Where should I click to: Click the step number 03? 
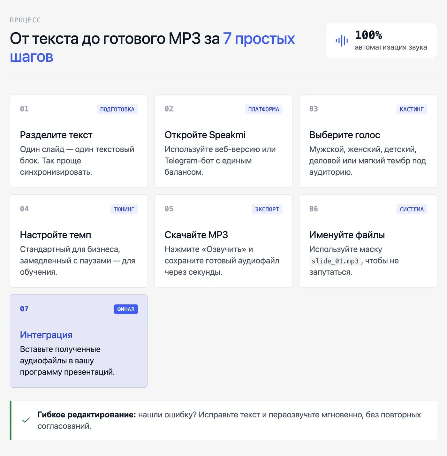[x=314, y=109]
